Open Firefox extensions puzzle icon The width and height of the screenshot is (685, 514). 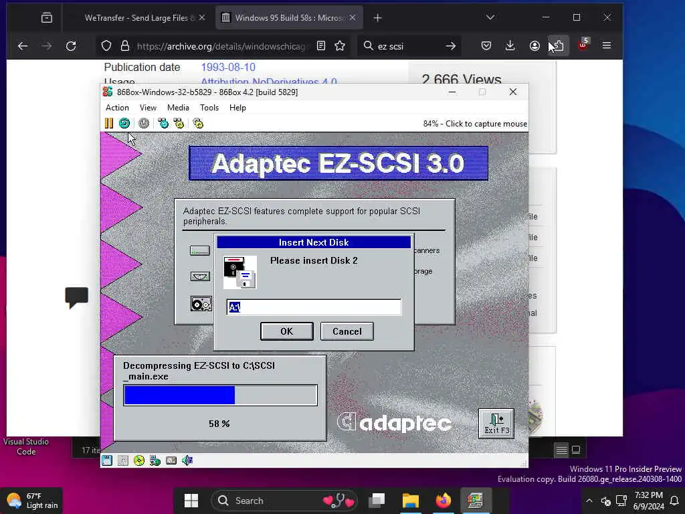coord(559,46)
